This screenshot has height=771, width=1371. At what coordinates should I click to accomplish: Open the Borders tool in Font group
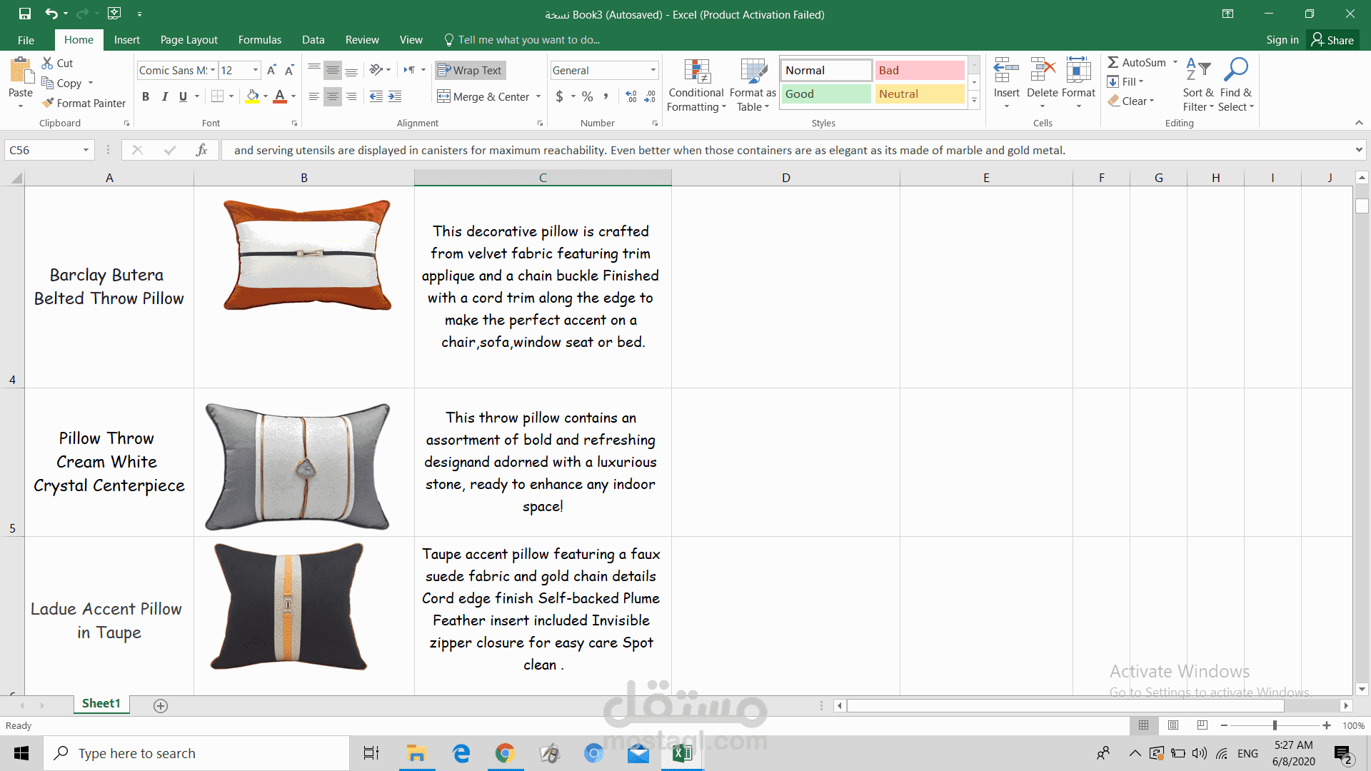(x=218, y=96)
